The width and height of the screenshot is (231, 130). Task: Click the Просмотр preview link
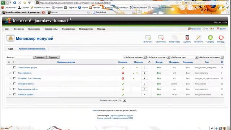tap(194, 29)
